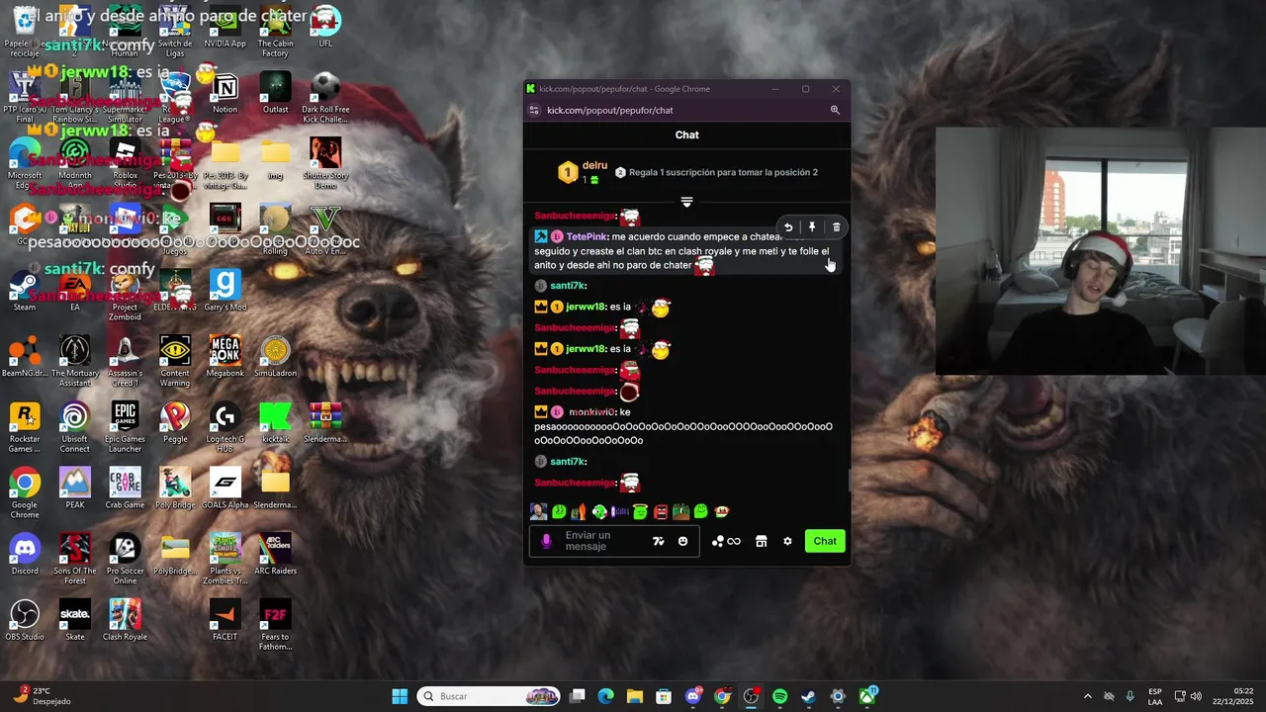Delete the hovered TetePink message with trash icon
1266x712 pixels.
tap(836, 227)
